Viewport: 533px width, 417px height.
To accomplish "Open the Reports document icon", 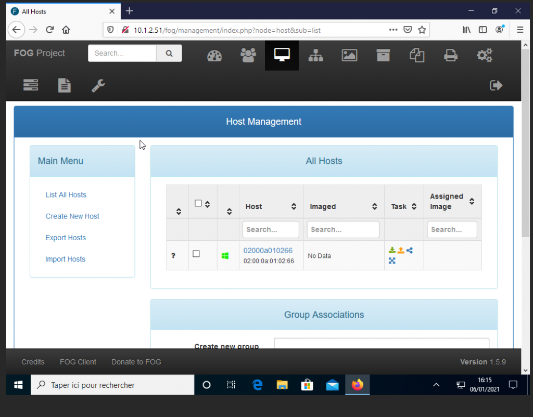I will tap(64, 85).
